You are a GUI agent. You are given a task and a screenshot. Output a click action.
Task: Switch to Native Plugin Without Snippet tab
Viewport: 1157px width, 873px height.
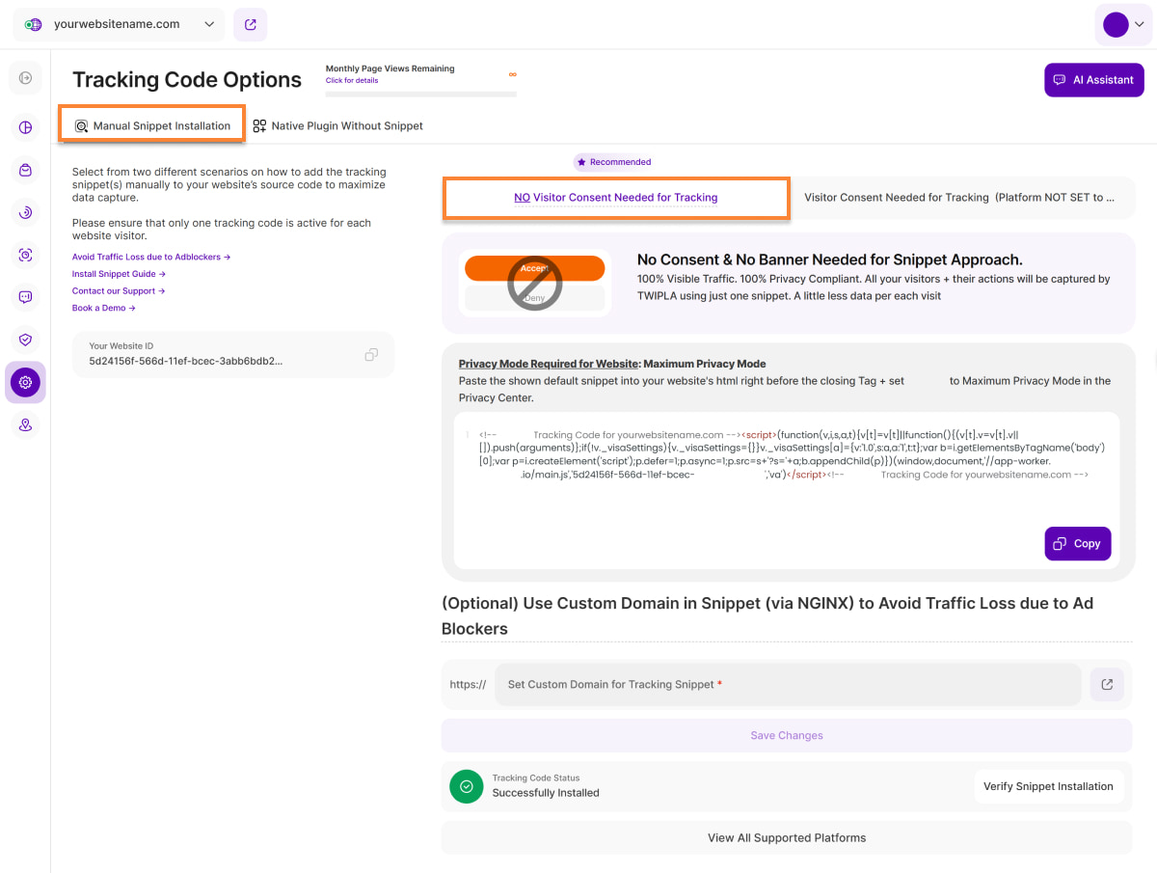[x=337, y=126]
